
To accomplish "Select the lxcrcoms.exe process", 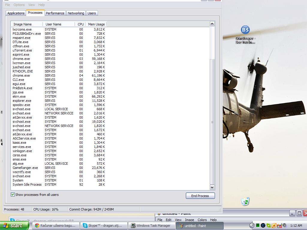I will pyautogui.click(x=59, y=29).
